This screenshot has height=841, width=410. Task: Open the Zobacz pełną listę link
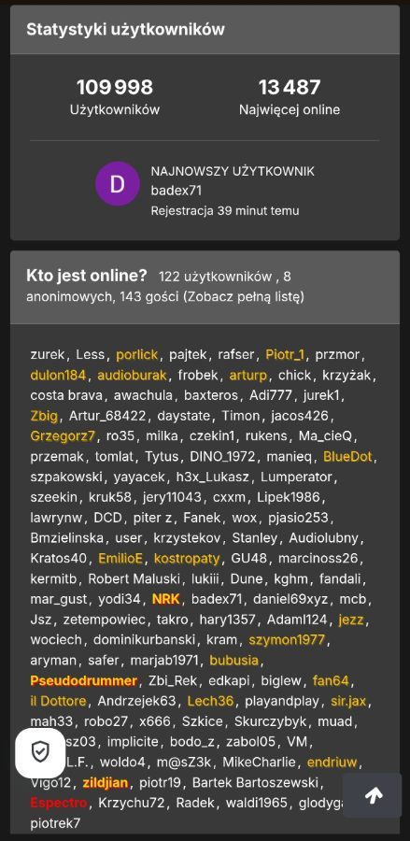[243, 296]
